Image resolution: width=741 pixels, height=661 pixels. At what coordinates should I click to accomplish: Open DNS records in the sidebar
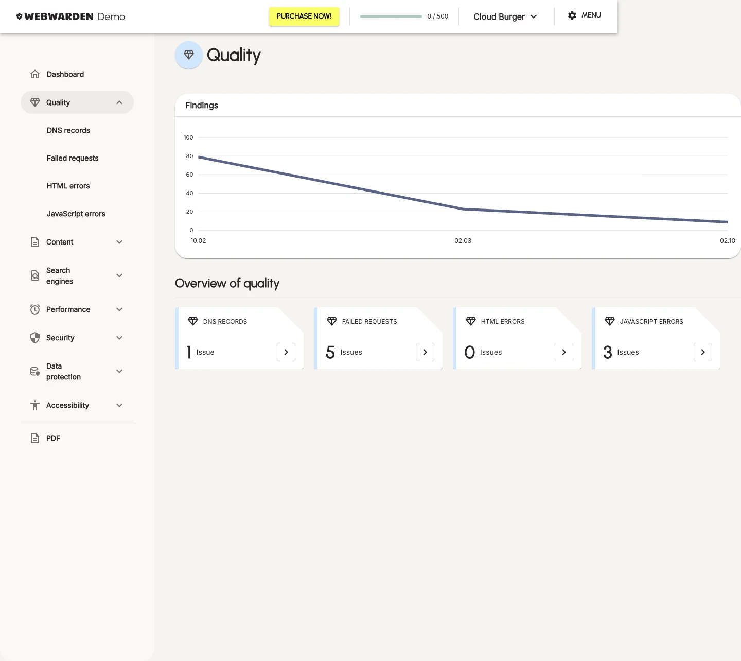[x=68, y=130]
